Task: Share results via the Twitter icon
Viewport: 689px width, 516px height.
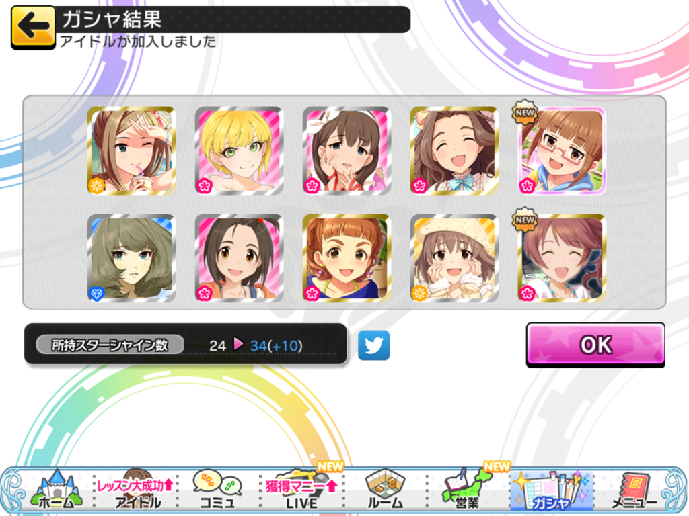Action: [x=373, y=345]
